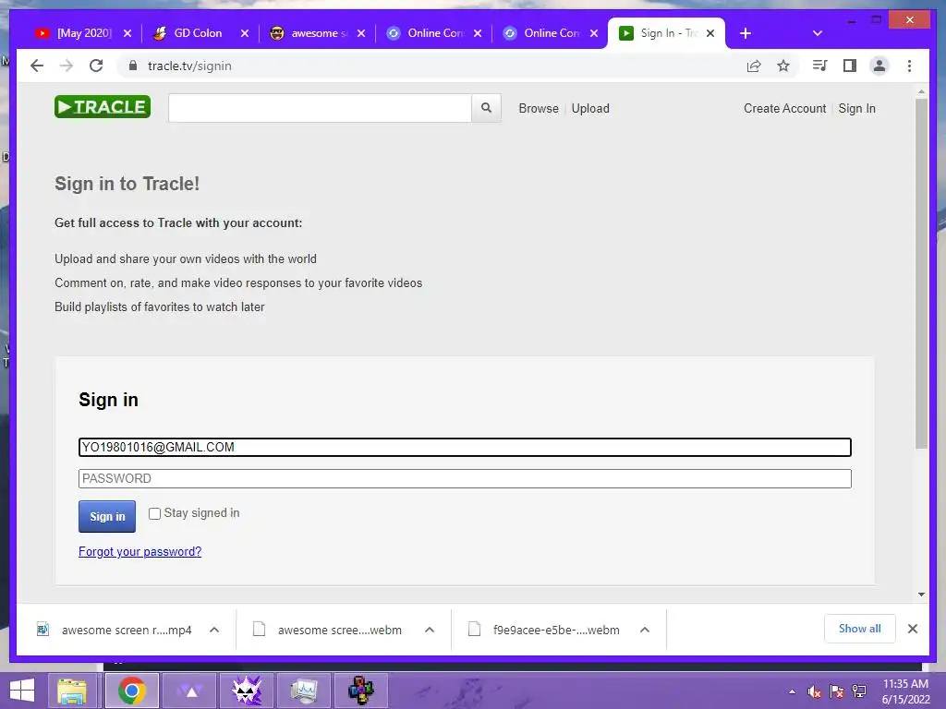The image size is (946, 709).
Task: Close the downloads bar
Action: (x=912, y=629)
